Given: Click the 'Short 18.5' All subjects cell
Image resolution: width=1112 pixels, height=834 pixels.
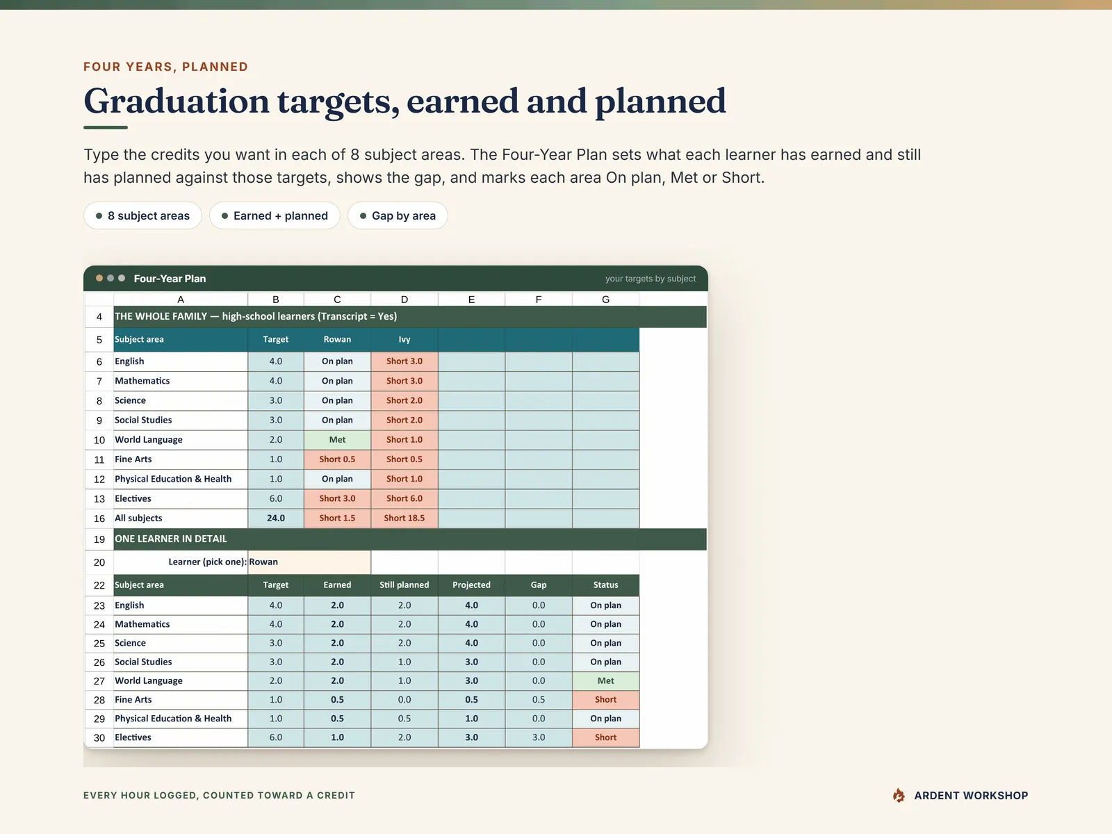Looking at the screenshot, I should click(404, 518).
